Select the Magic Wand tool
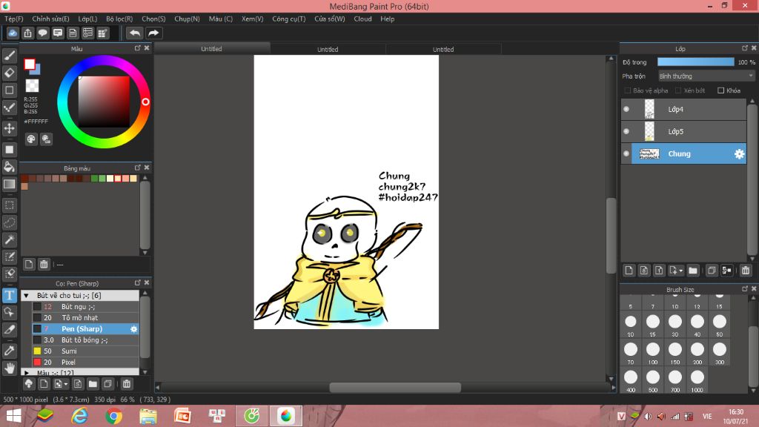The height and width of the screenshot is (427, 759). point(9,239)
